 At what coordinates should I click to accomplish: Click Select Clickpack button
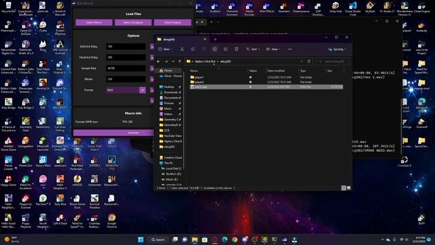pos(133,22)
